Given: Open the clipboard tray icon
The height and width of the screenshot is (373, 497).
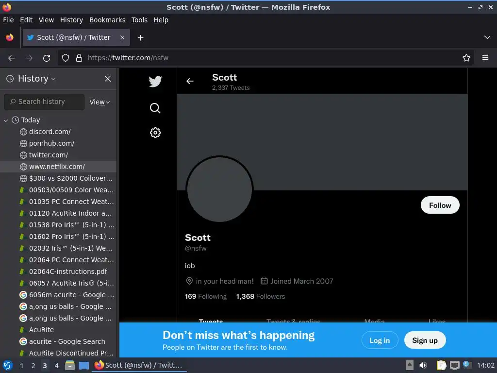Looking at the screenshot, I should (441, 365).
